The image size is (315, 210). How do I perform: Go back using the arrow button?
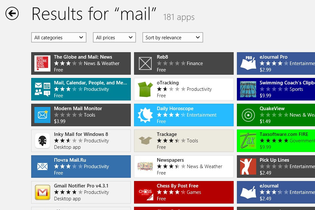[12, 14]
